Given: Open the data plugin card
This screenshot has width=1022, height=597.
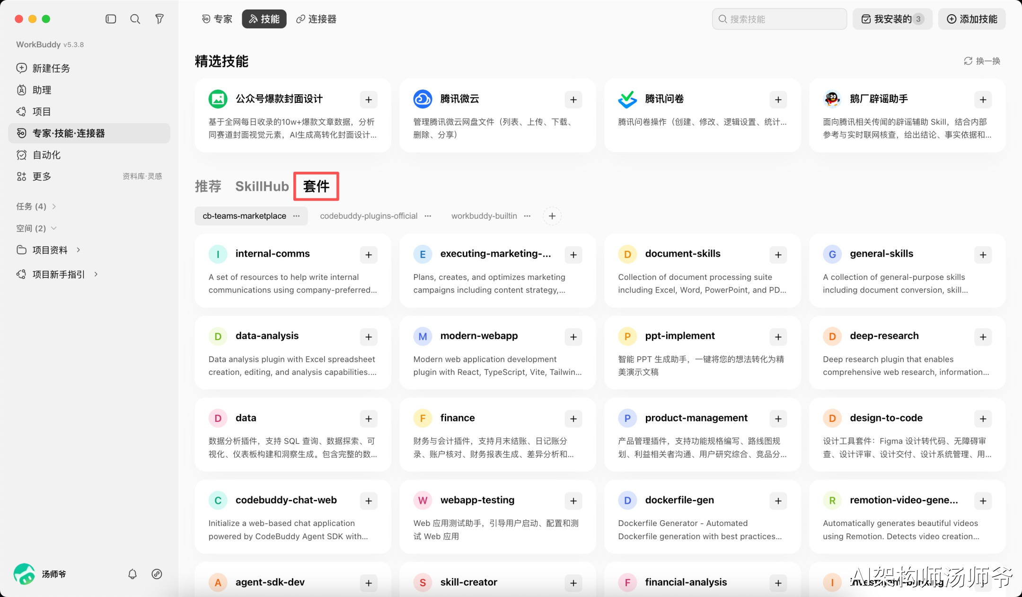Looking at the screenshot, I should [293, 435].
